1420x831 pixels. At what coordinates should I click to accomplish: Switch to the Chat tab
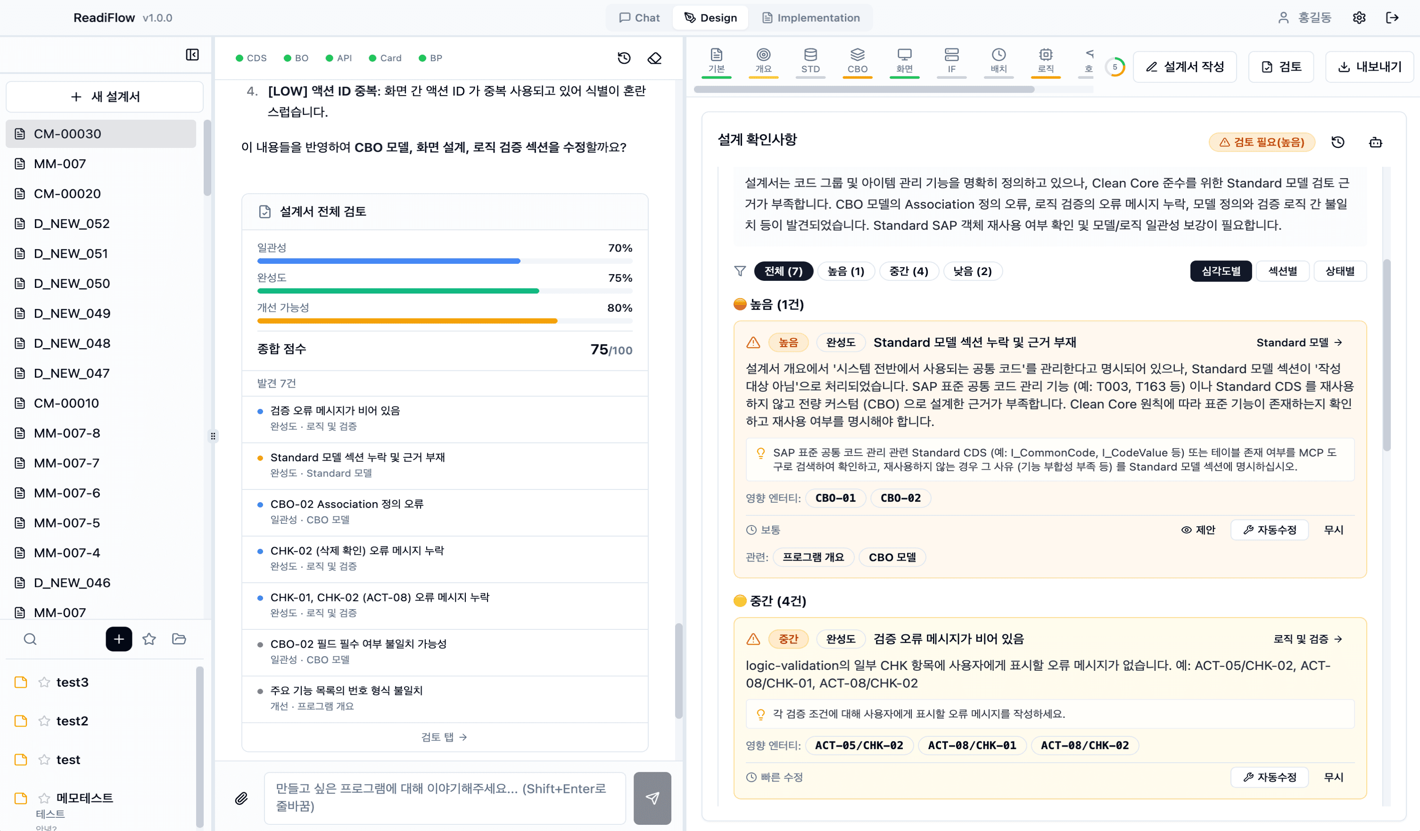639,17
